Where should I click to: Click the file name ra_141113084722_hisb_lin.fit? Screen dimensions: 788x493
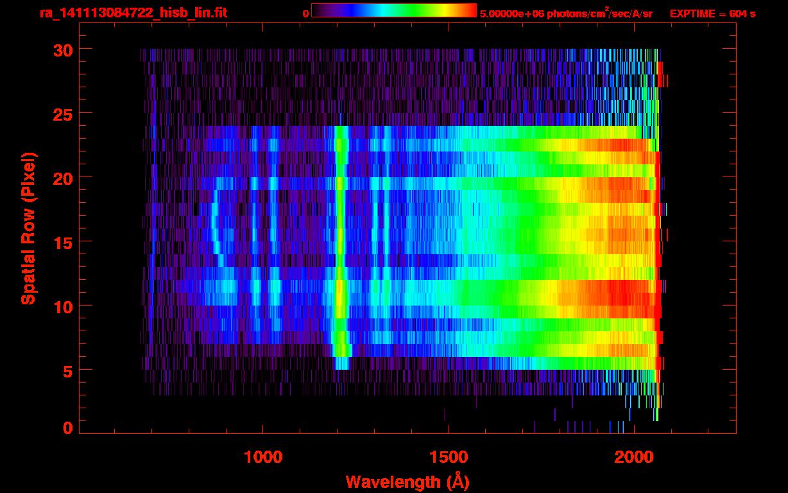(x=133, y=13)
